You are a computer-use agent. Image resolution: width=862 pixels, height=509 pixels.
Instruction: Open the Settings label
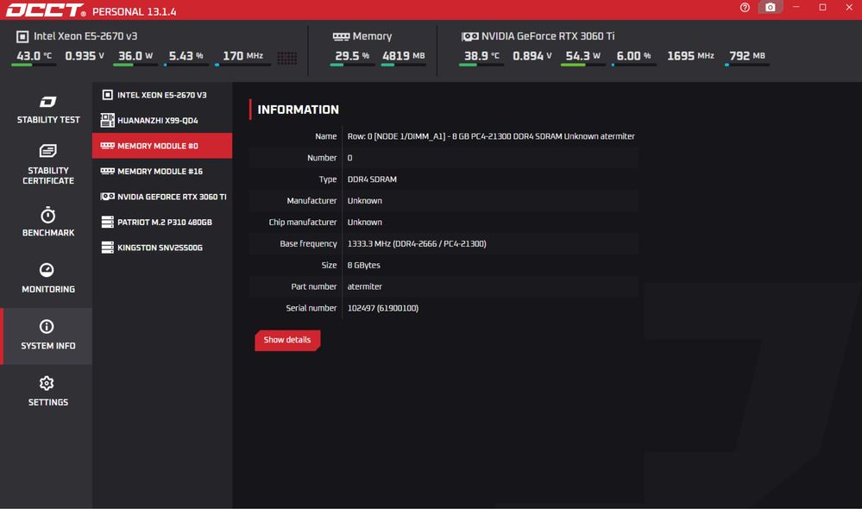(x=47, y=402)
